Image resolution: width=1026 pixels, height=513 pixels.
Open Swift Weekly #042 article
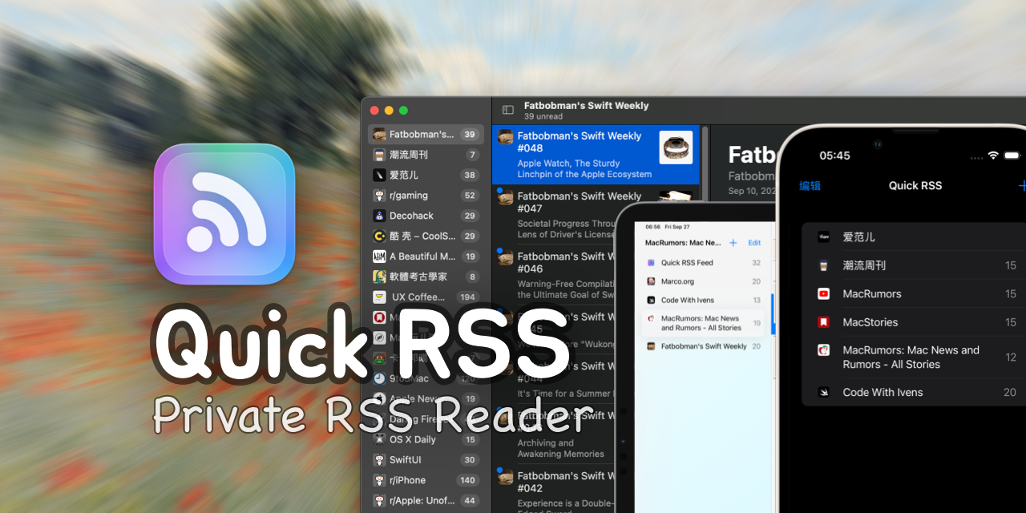(554, 489)
